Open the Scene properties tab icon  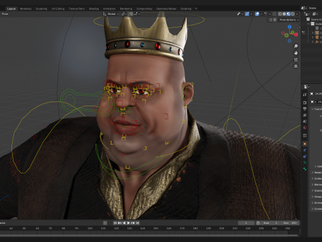[305, 122]
